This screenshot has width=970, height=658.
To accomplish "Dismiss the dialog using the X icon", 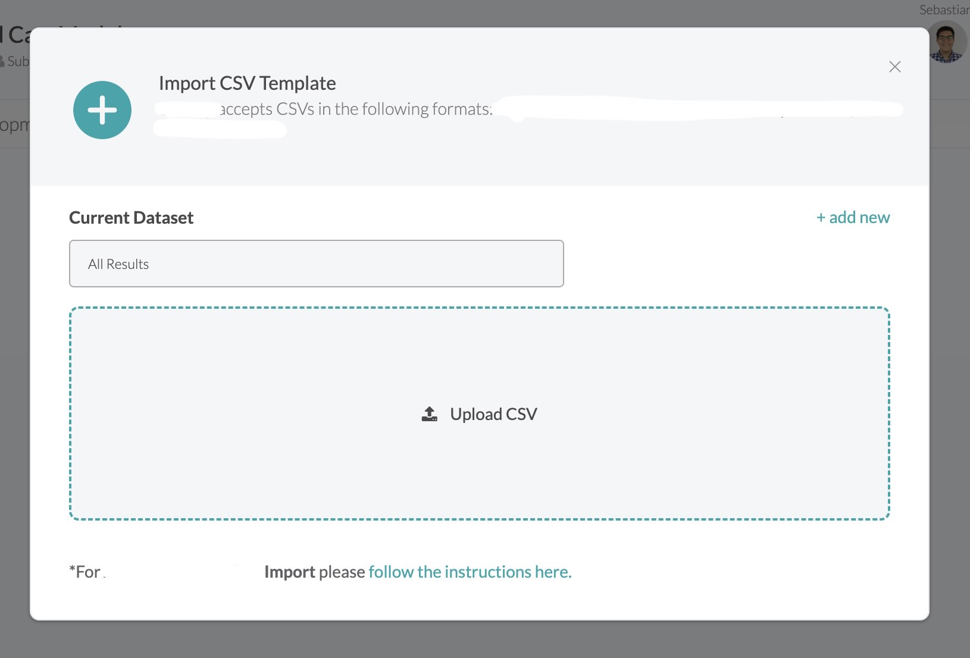I will tap(894, 67).
